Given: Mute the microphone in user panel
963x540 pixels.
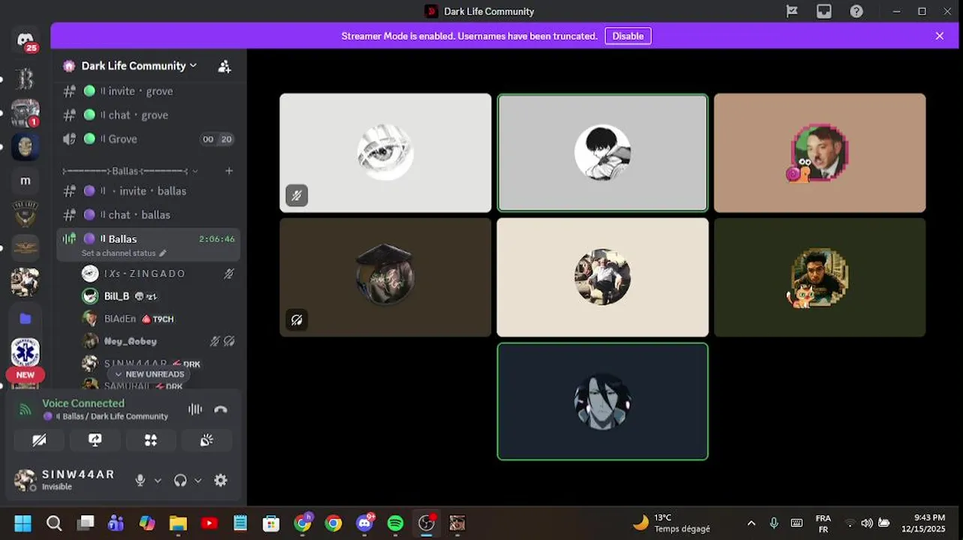Looking at the screenshot, I should click(x=140, y=481).
